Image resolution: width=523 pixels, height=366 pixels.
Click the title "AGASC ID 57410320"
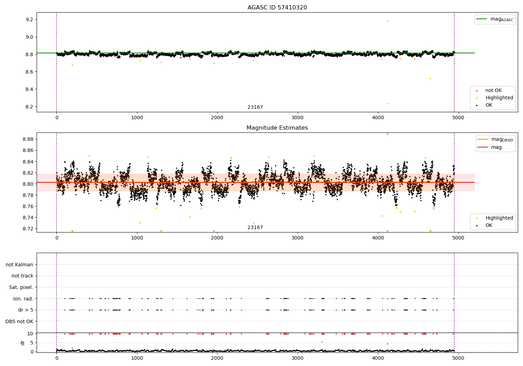277,8
